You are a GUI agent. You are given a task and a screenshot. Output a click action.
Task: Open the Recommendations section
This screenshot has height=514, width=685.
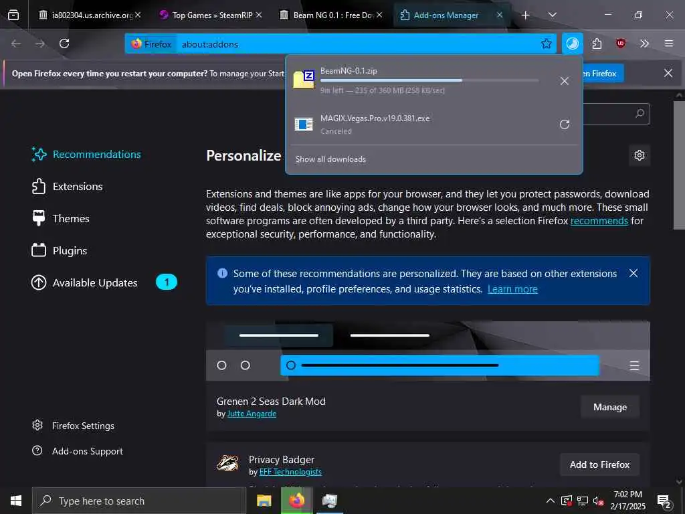pos(86,155)
